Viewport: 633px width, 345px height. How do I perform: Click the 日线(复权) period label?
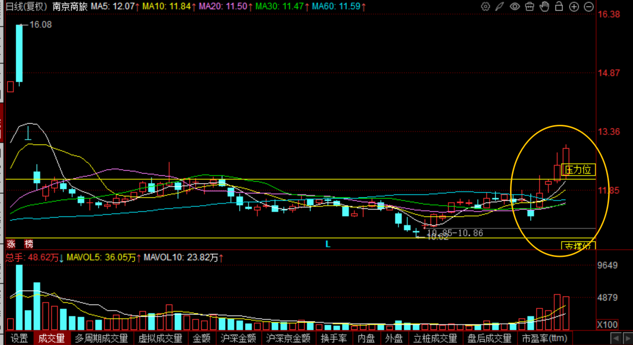pyautogui.click(x=26, y=7)
